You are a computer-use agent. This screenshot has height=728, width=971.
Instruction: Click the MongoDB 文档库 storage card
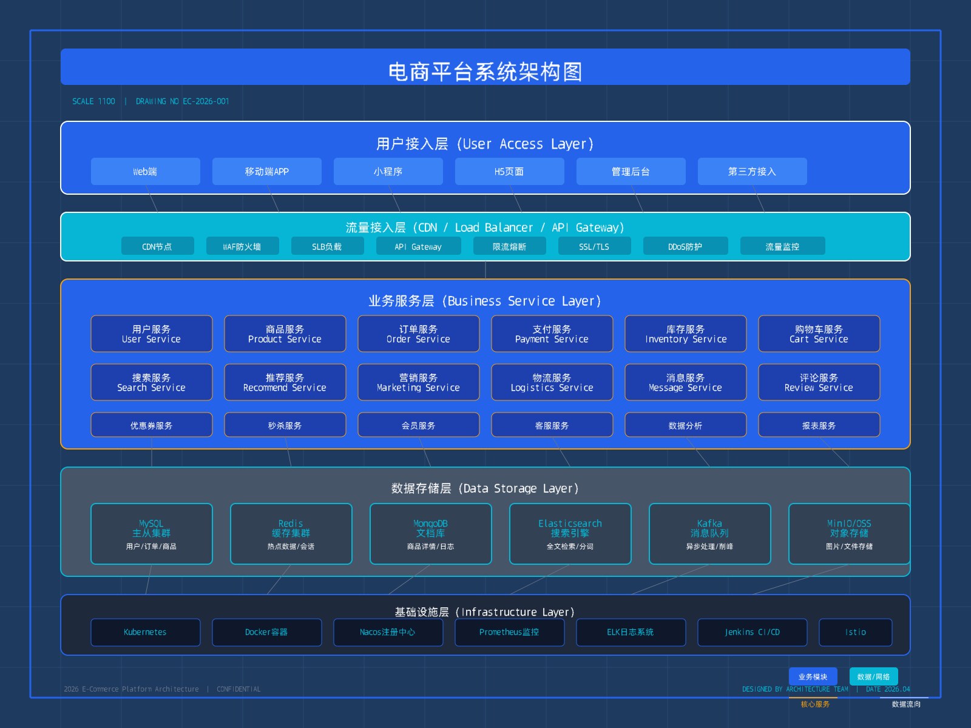[431, 534]
